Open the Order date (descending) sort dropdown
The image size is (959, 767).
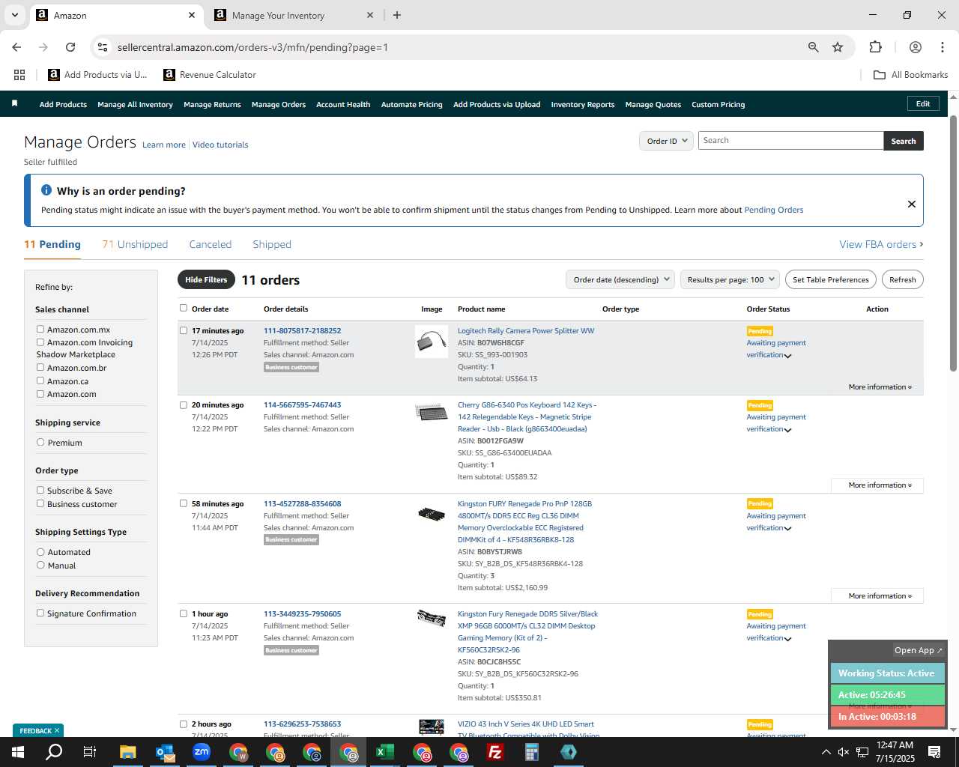point(620,279)
